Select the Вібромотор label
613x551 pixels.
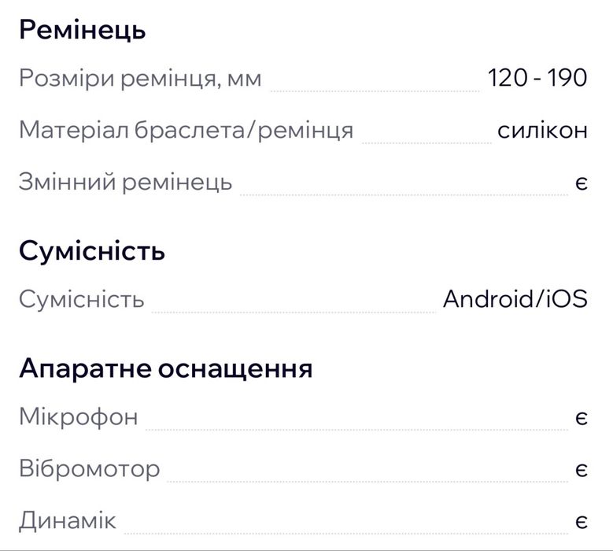click(x=90, y=469)
